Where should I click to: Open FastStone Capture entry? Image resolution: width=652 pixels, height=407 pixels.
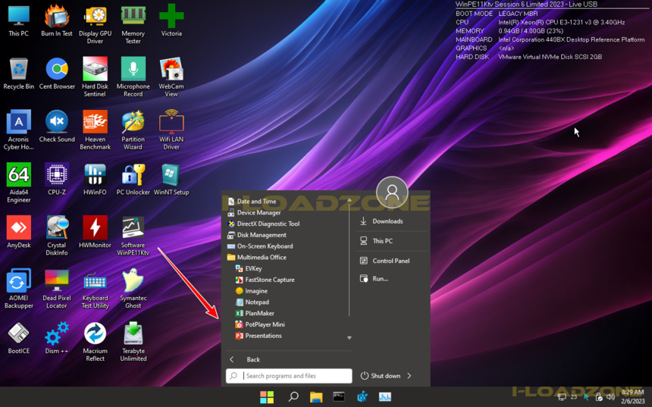point(265,280)
